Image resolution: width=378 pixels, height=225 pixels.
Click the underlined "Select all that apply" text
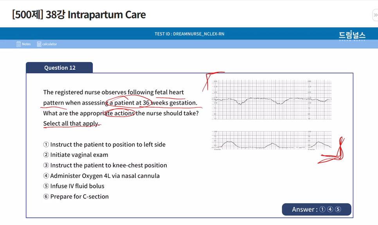tap(71, 124)
